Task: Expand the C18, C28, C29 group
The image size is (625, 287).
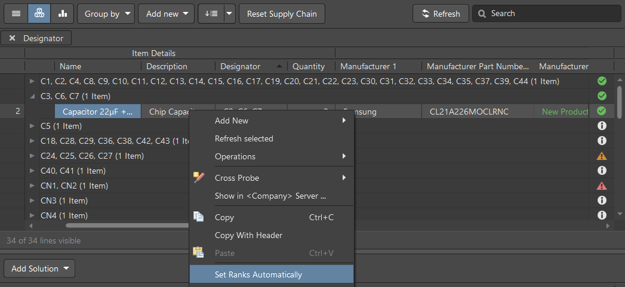Action: click(x=32, y=141)
